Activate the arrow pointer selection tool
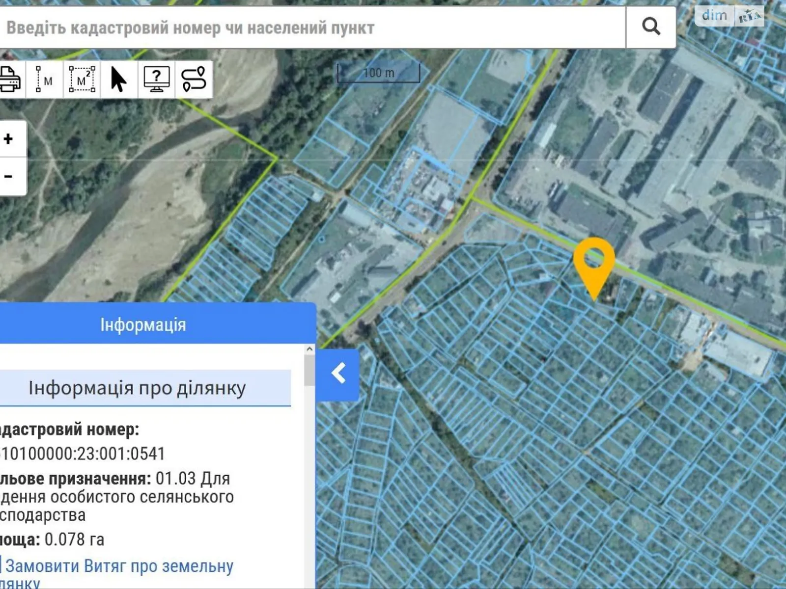The image size is (786, 589). (119, 80)
